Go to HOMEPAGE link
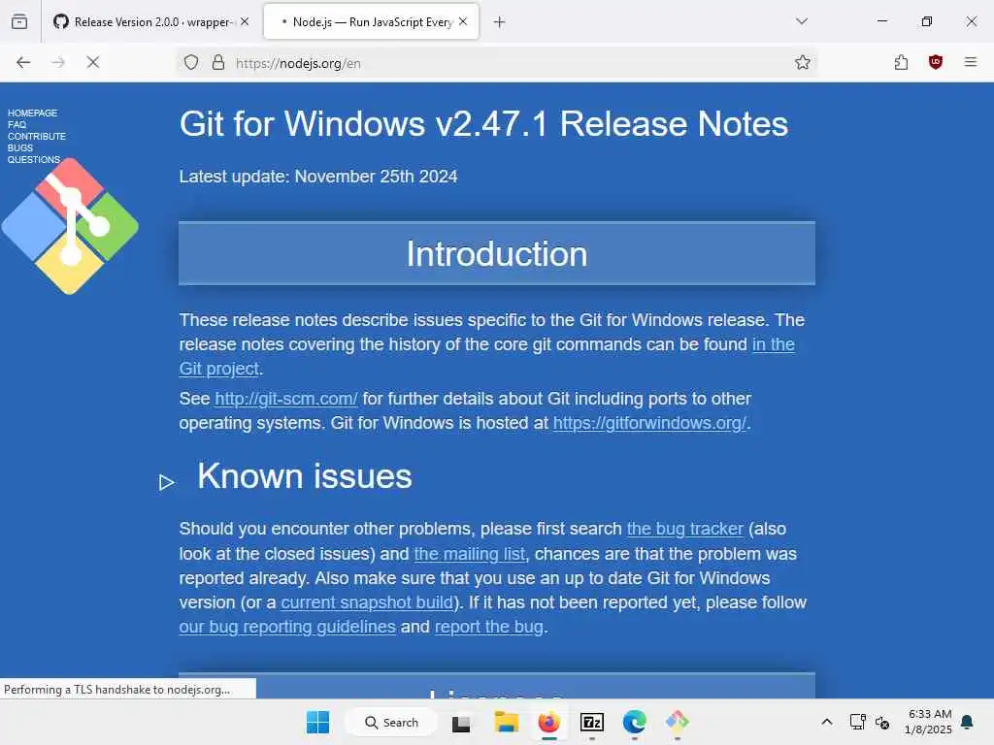 click(x=32, y=113)
